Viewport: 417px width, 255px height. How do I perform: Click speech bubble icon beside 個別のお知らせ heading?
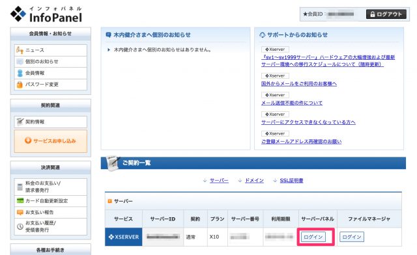(x=108, y=34)
